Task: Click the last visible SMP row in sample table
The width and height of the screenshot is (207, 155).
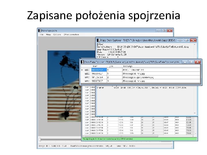Action: (x=138, y=133)
